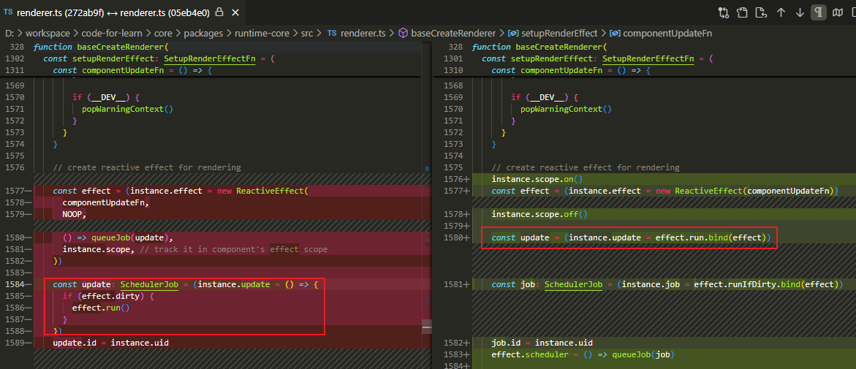Click the instance.scope.off() line
Viewport: 856px width, 369px height.
point(539,214)
